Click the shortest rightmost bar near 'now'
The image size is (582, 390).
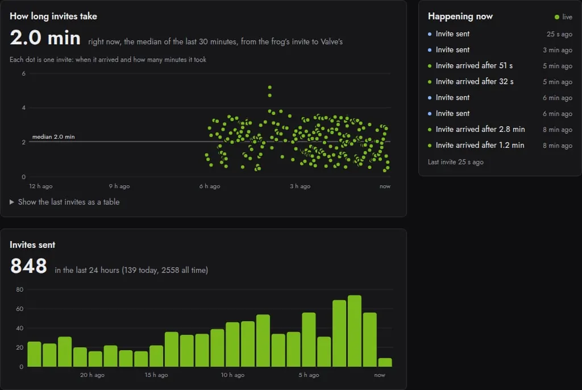(x=385, y=363)
